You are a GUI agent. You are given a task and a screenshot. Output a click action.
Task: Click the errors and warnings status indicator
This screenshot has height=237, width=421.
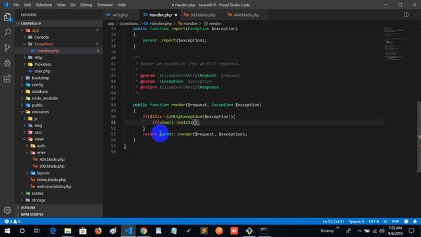[x=12, y=221]
